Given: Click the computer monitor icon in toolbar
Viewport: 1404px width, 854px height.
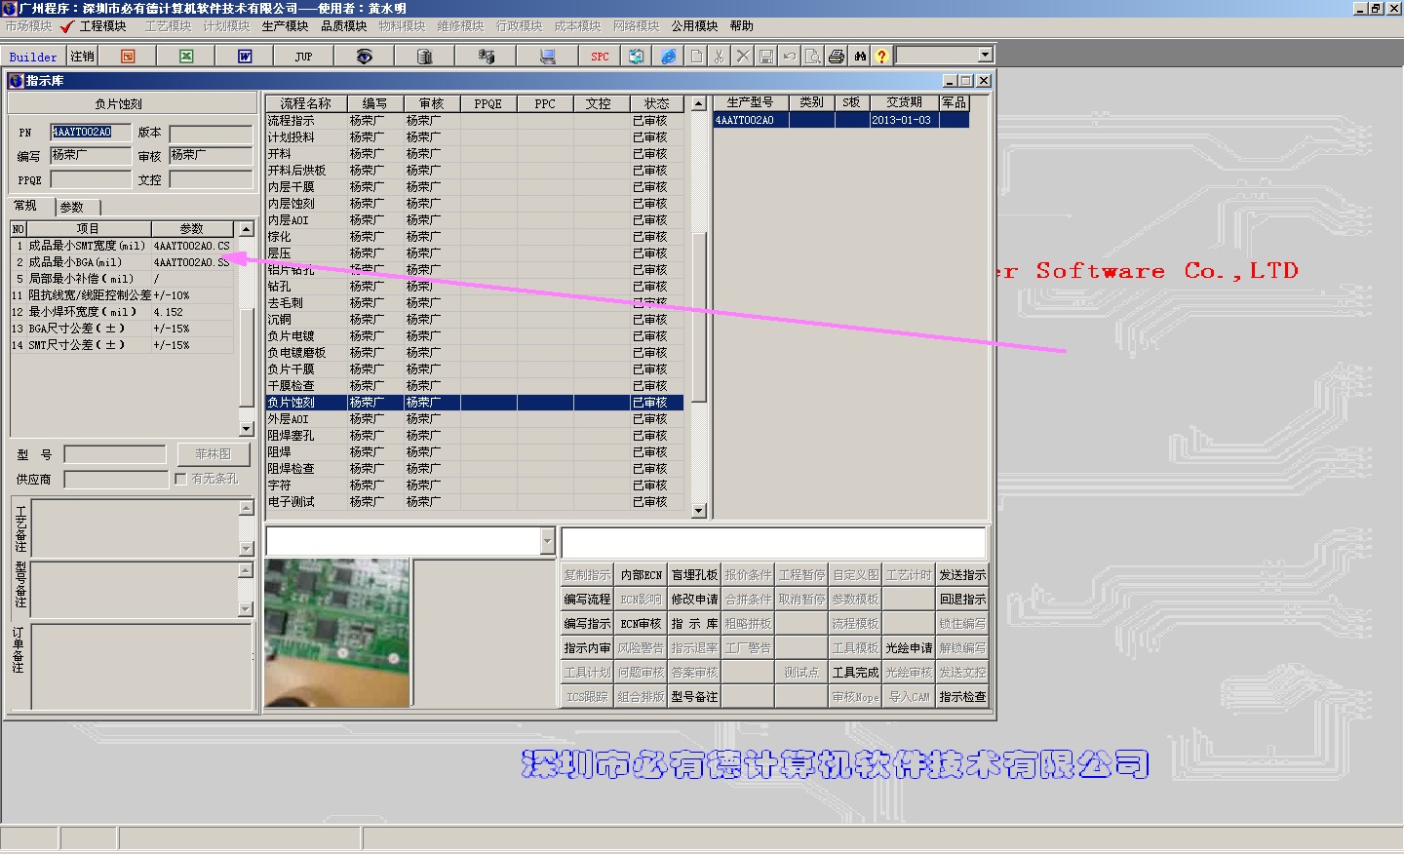Looking at the screenshot, I should pyautogui.click(x=547, y=57).
